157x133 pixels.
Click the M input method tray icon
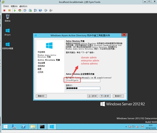[142, 127]
